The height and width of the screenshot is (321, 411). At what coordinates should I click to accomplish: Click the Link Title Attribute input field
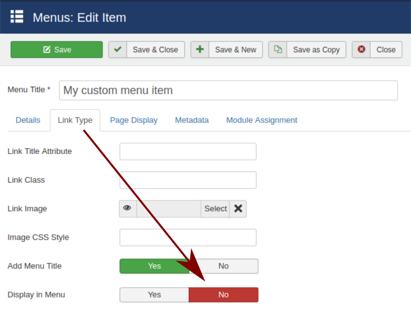pyautogui.click(x=188, y=152)
